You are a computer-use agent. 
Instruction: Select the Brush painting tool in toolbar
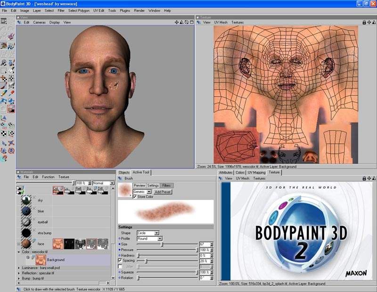click(x=4, y=85)
